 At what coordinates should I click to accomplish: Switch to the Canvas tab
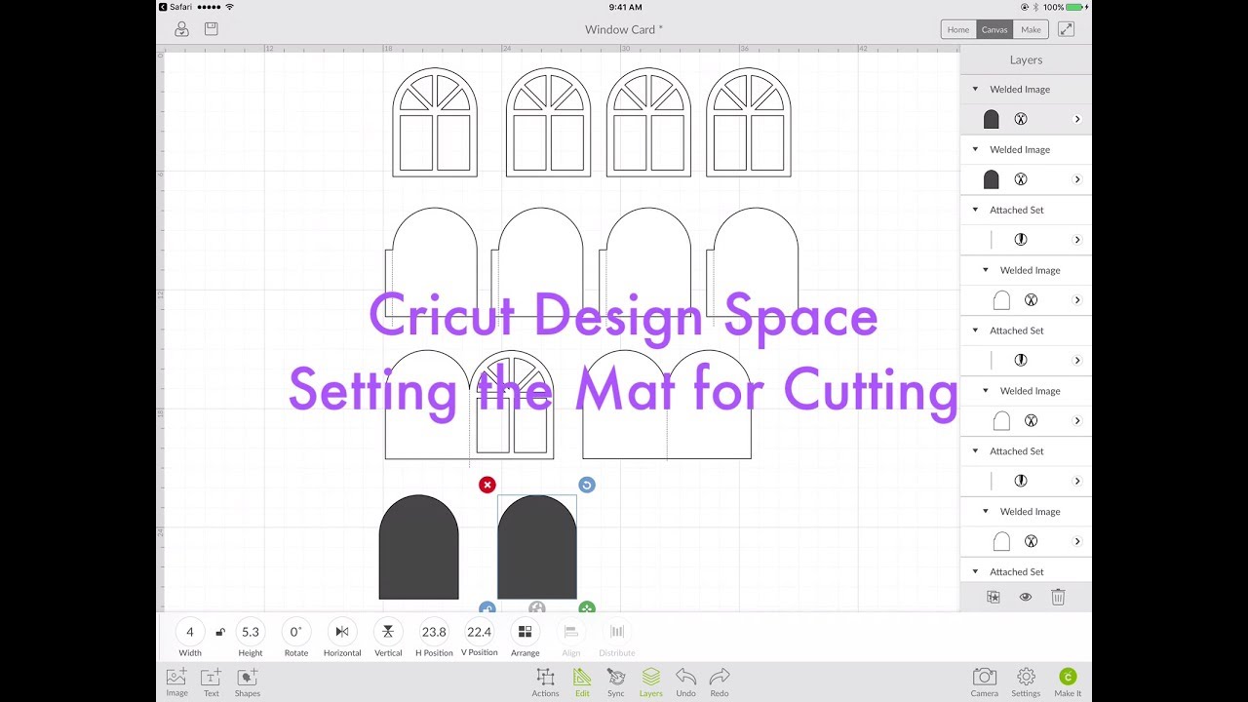click(994, 29)
